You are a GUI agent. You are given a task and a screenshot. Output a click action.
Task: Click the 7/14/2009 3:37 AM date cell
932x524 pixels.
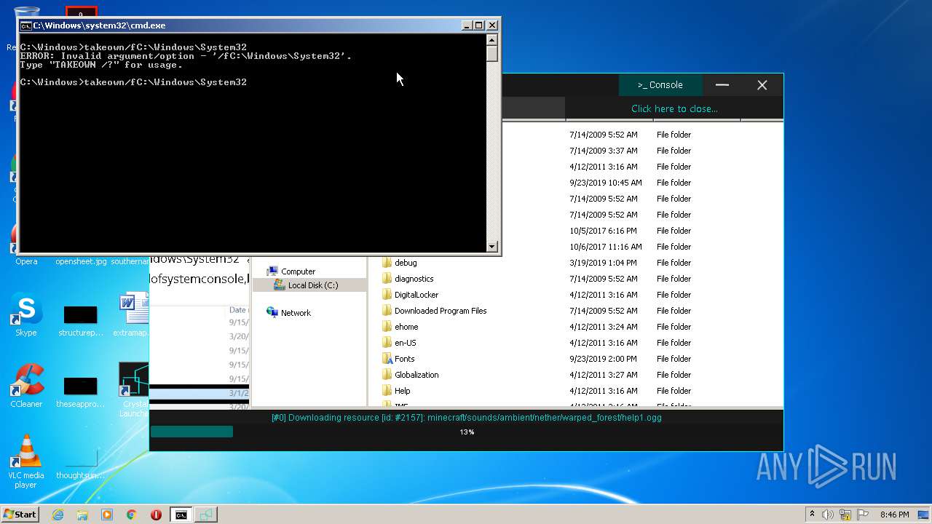coord(603,151)
